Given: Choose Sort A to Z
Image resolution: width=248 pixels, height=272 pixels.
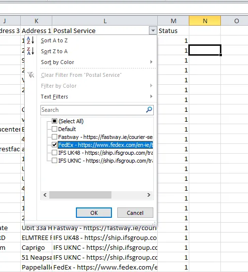Looking at the screenshot, I should pyautogui.click(x=54, y=40).
